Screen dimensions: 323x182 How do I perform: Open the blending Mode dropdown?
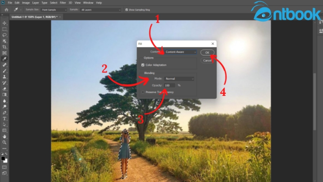(x=180, y=79)
